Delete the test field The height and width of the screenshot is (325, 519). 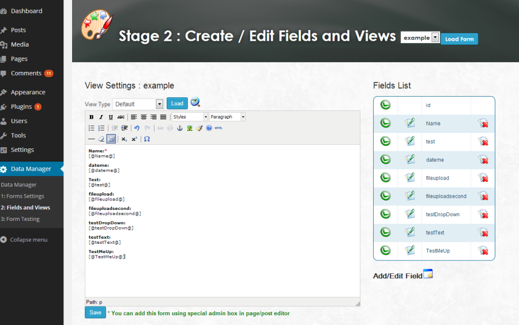(x=483, y=142)
